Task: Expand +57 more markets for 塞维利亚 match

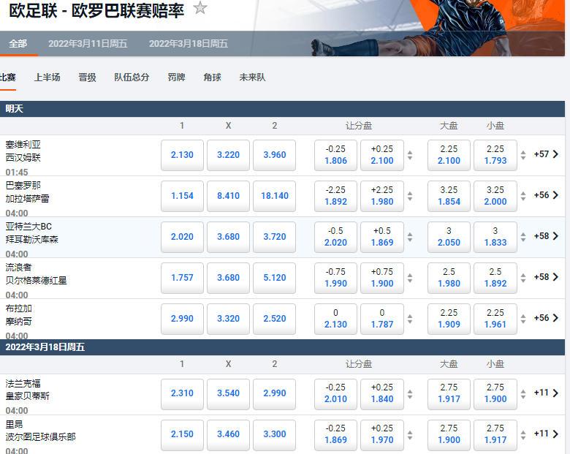Action: tap(546, 154)
